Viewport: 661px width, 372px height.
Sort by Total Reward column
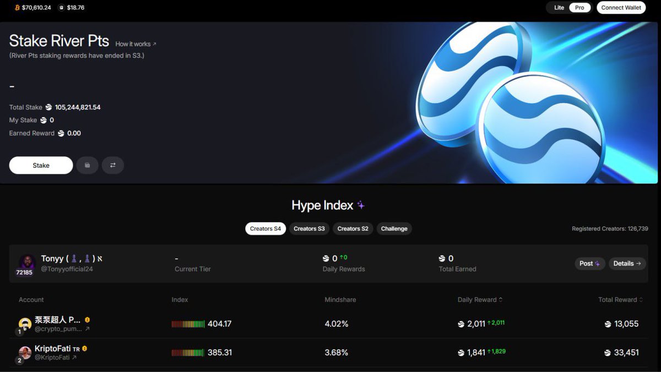tap(621, 300)
